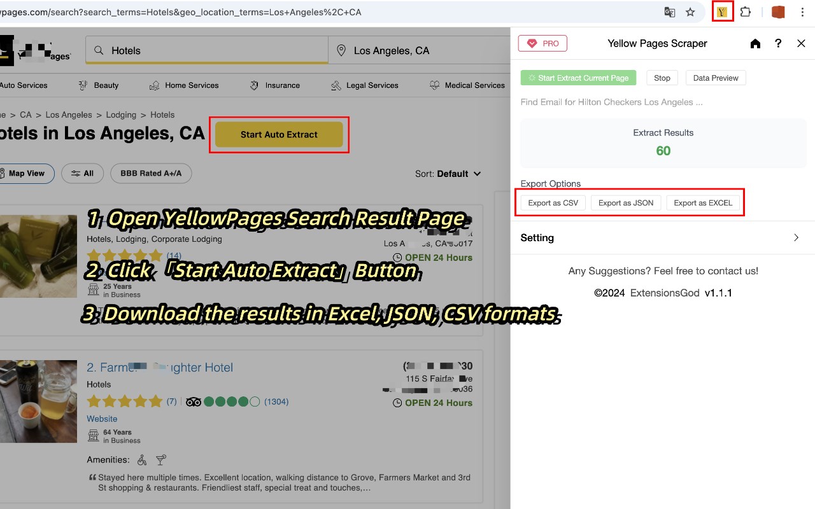Viewport: 815px width, 509px height.
Task: Export results as CSV
Action: point(553,203)
